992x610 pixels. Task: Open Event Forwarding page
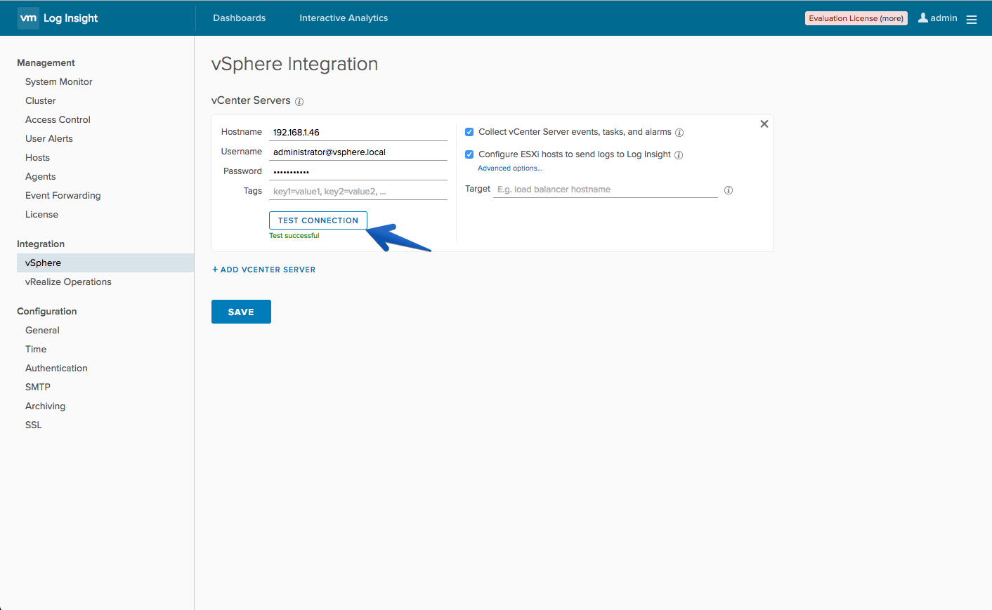pos(63,196)
